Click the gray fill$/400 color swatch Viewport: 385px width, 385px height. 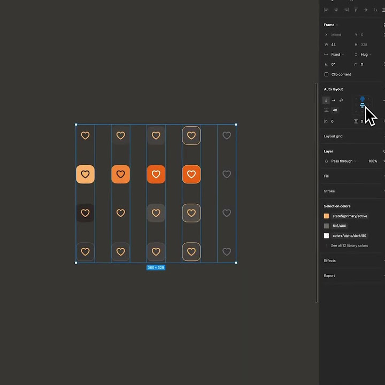[x=326, y=226]
